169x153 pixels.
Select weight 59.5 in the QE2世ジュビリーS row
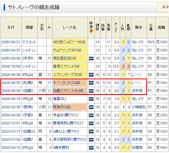[151, 42]
